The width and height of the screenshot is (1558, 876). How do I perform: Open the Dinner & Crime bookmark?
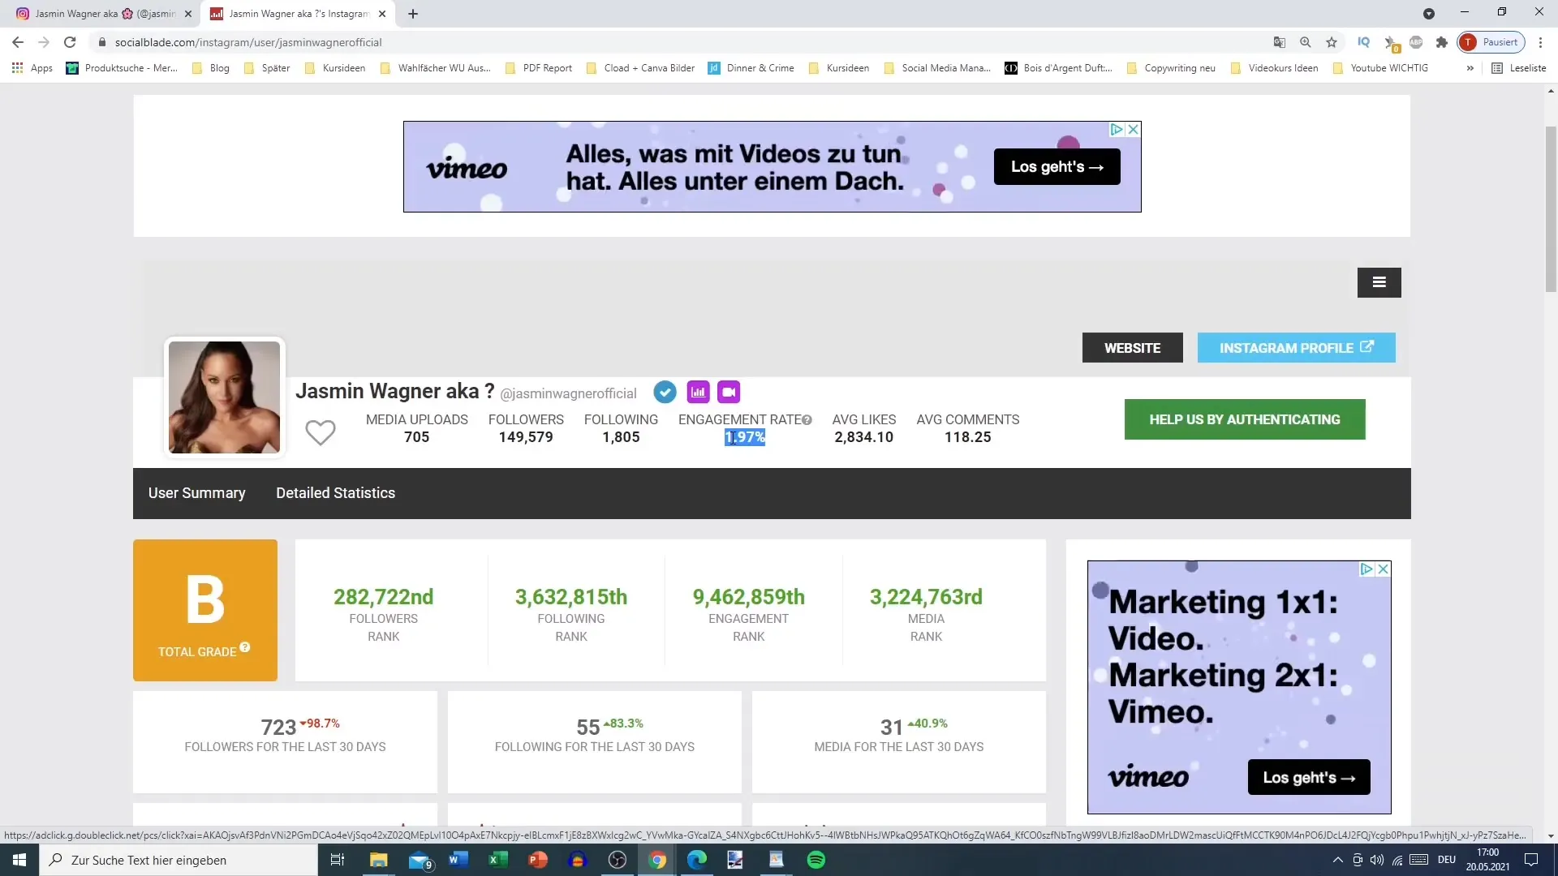click(751, 68)
